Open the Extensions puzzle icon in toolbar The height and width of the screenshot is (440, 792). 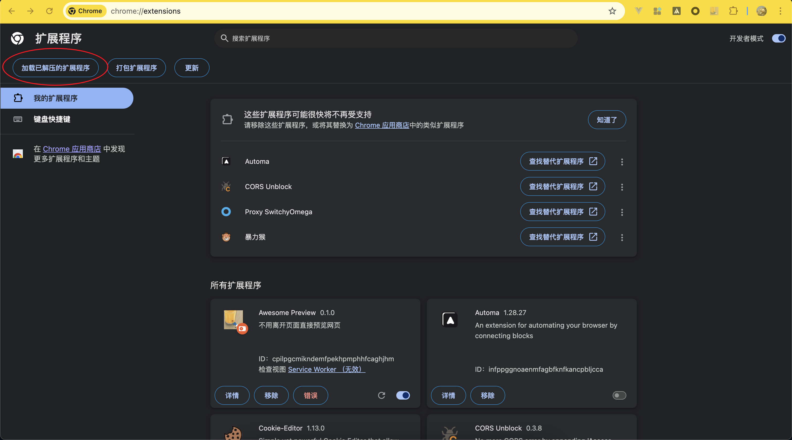tap(733, 11)
